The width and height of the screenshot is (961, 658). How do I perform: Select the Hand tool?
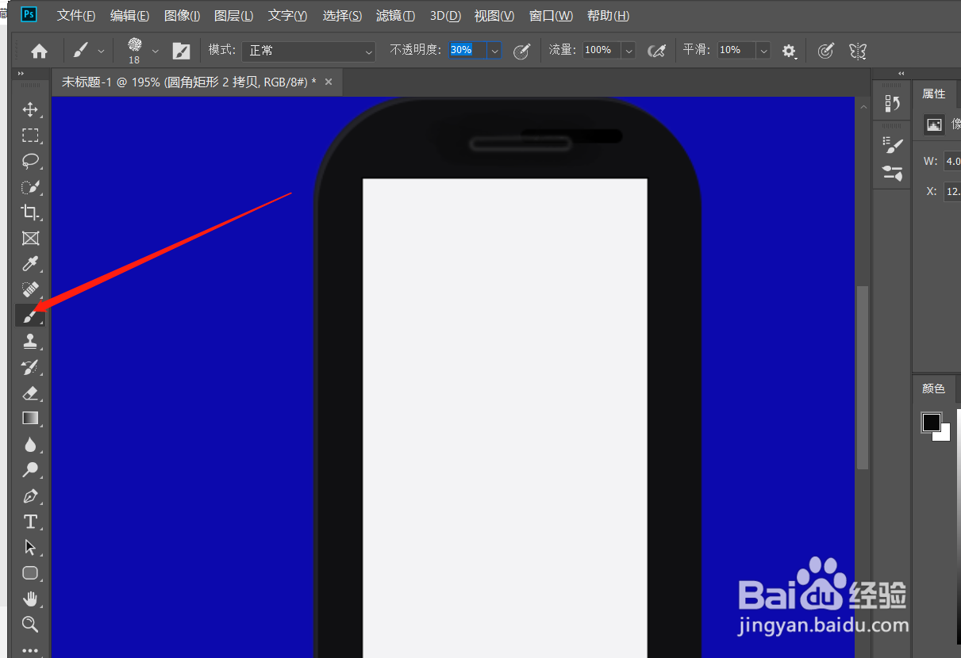pos(30,598)
